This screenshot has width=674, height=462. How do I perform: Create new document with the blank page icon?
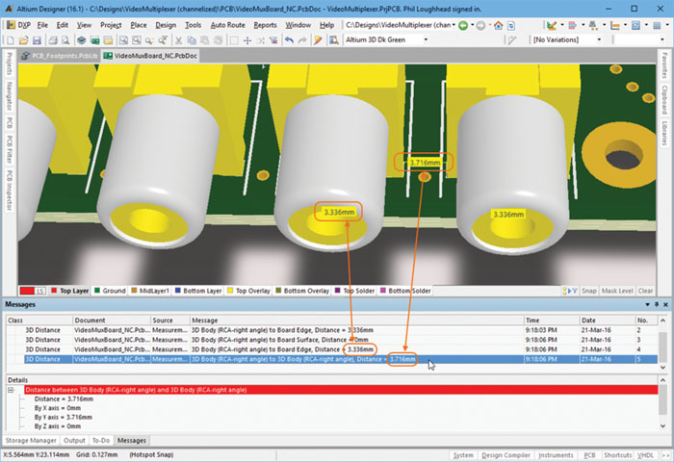[x=9, y=39]
